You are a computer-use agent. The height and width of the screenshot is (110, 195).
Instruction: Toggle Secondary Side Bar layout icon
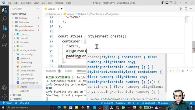tap(171, 3)
